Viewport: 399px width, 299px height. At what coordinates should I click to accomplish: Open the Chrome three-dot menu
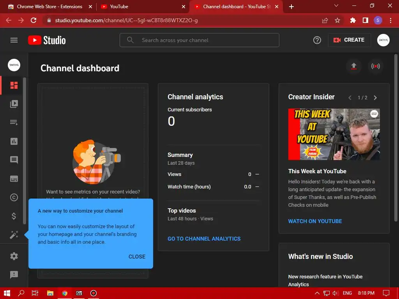point(390,20)
